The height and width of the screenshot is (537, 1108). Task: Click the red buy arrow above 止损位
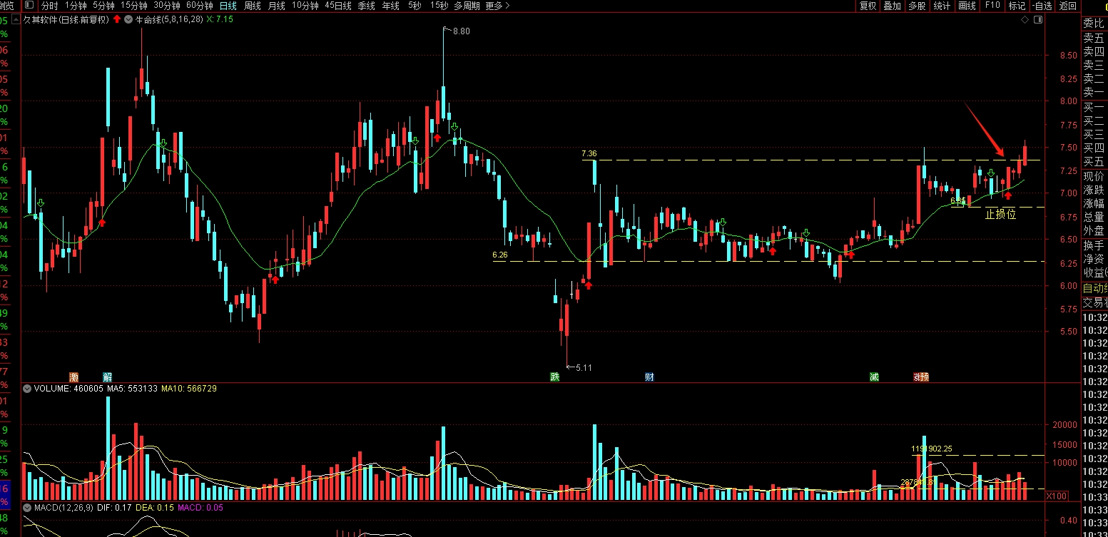[x=1008, y=195]
